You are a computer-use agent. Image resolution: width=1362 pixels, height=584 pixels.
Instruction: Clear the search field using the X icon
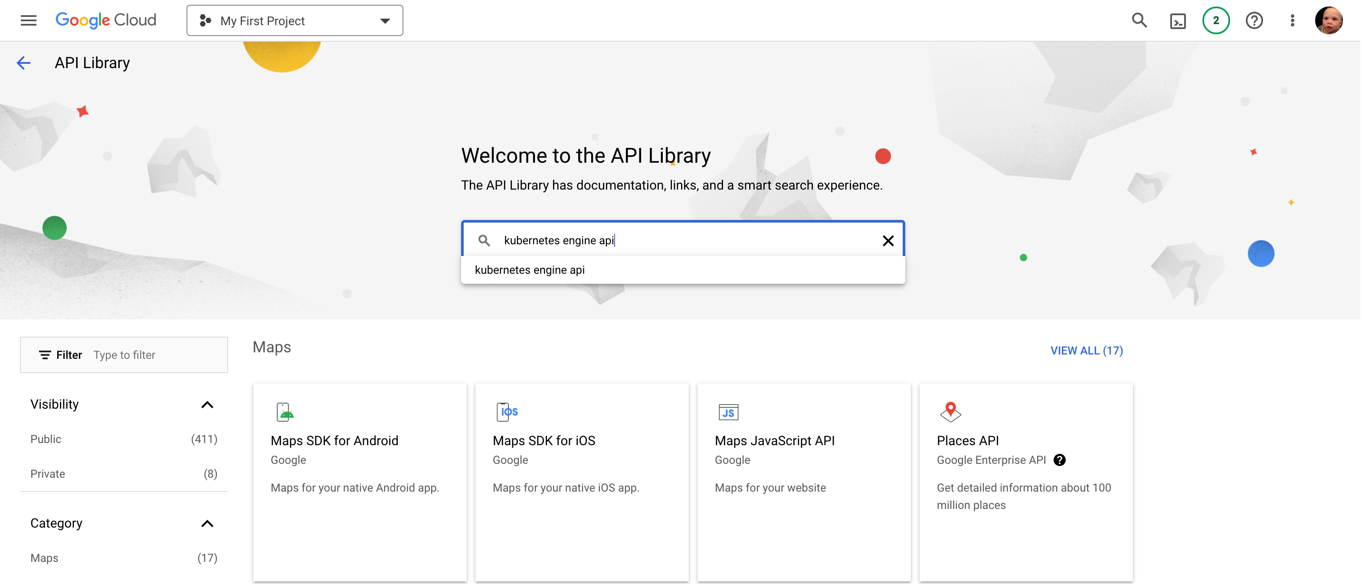tap(888, 240)
